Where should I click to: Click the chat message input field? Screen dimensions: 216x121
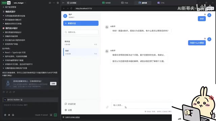click(141, 105)
